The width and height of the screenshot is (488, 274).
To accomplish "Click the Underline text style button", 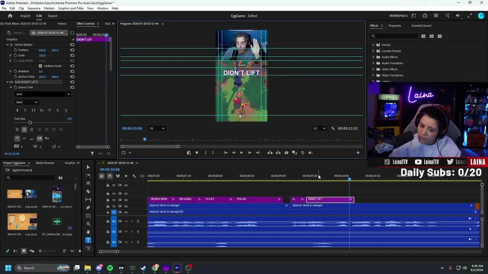I will pos(66,110).
